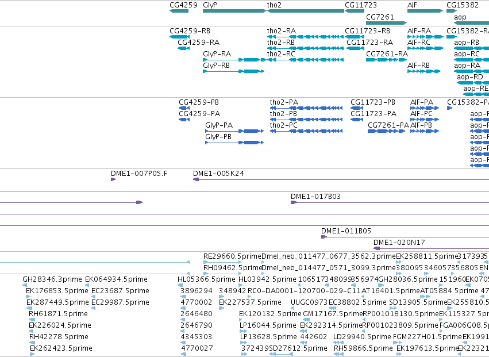Click the CG4259-RB transcript label
Image resolution: width=489 pixels, height=357 pixels.
190,31
